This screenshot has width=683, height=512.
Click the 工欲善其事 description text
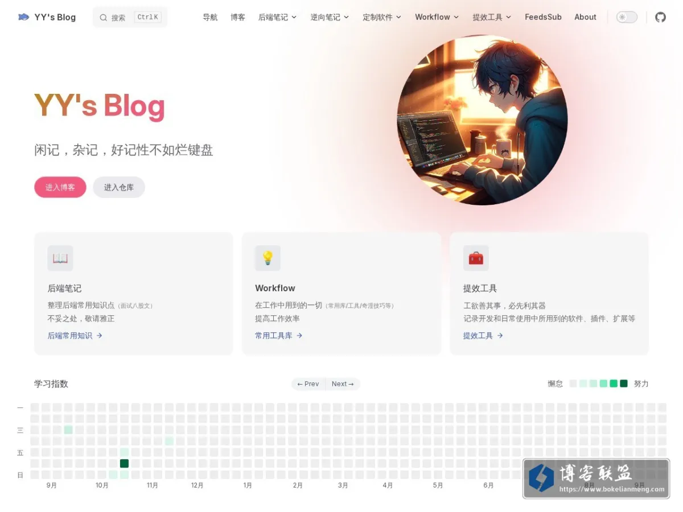(504, 305)
